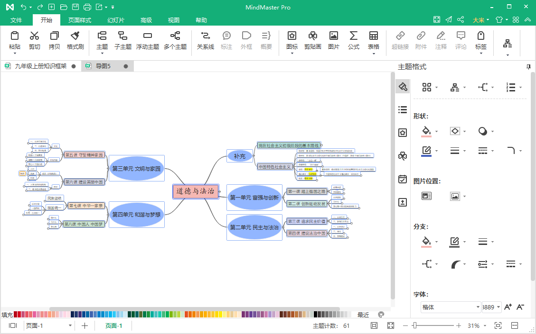Screen dimensions: 536x334
Task: Click the Copy (拷贝) icon
Action: [x=54, y=36]
